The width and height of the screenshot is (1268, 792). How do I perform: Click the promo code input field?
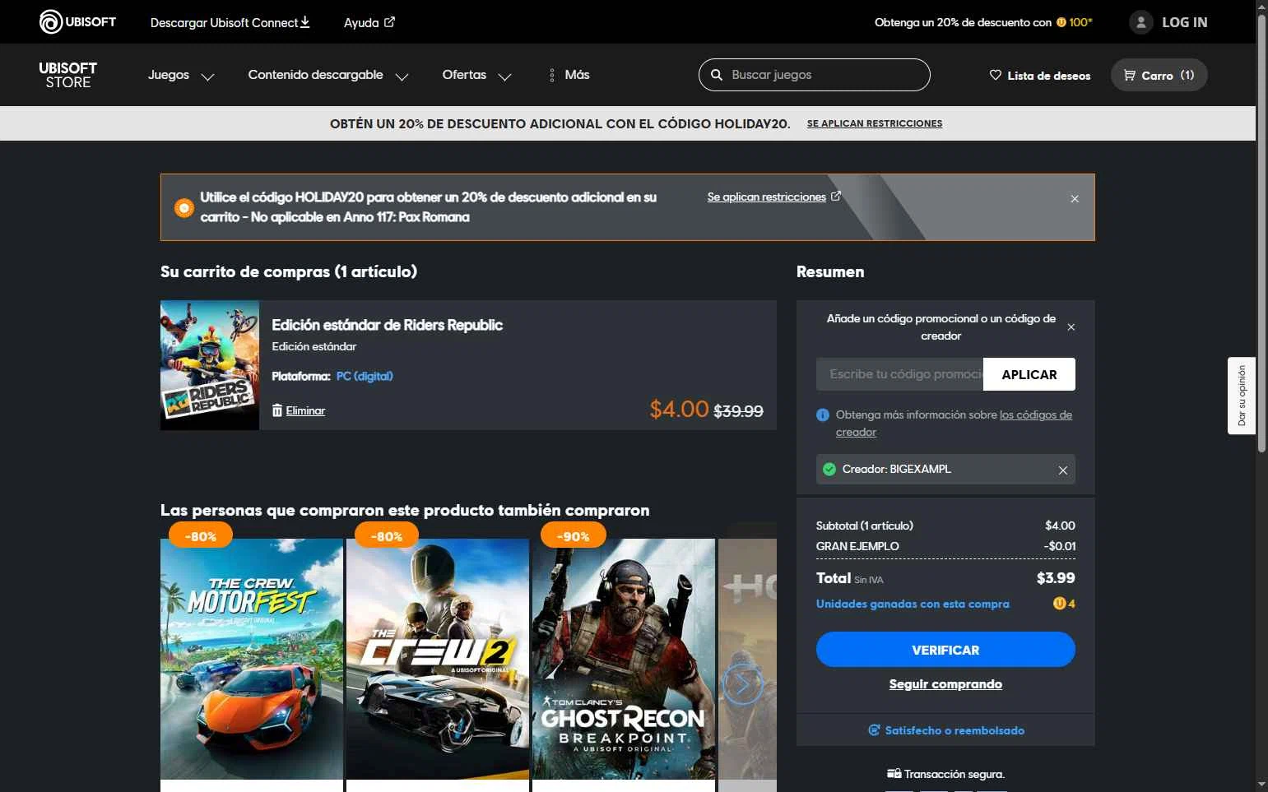pos(899,374)
